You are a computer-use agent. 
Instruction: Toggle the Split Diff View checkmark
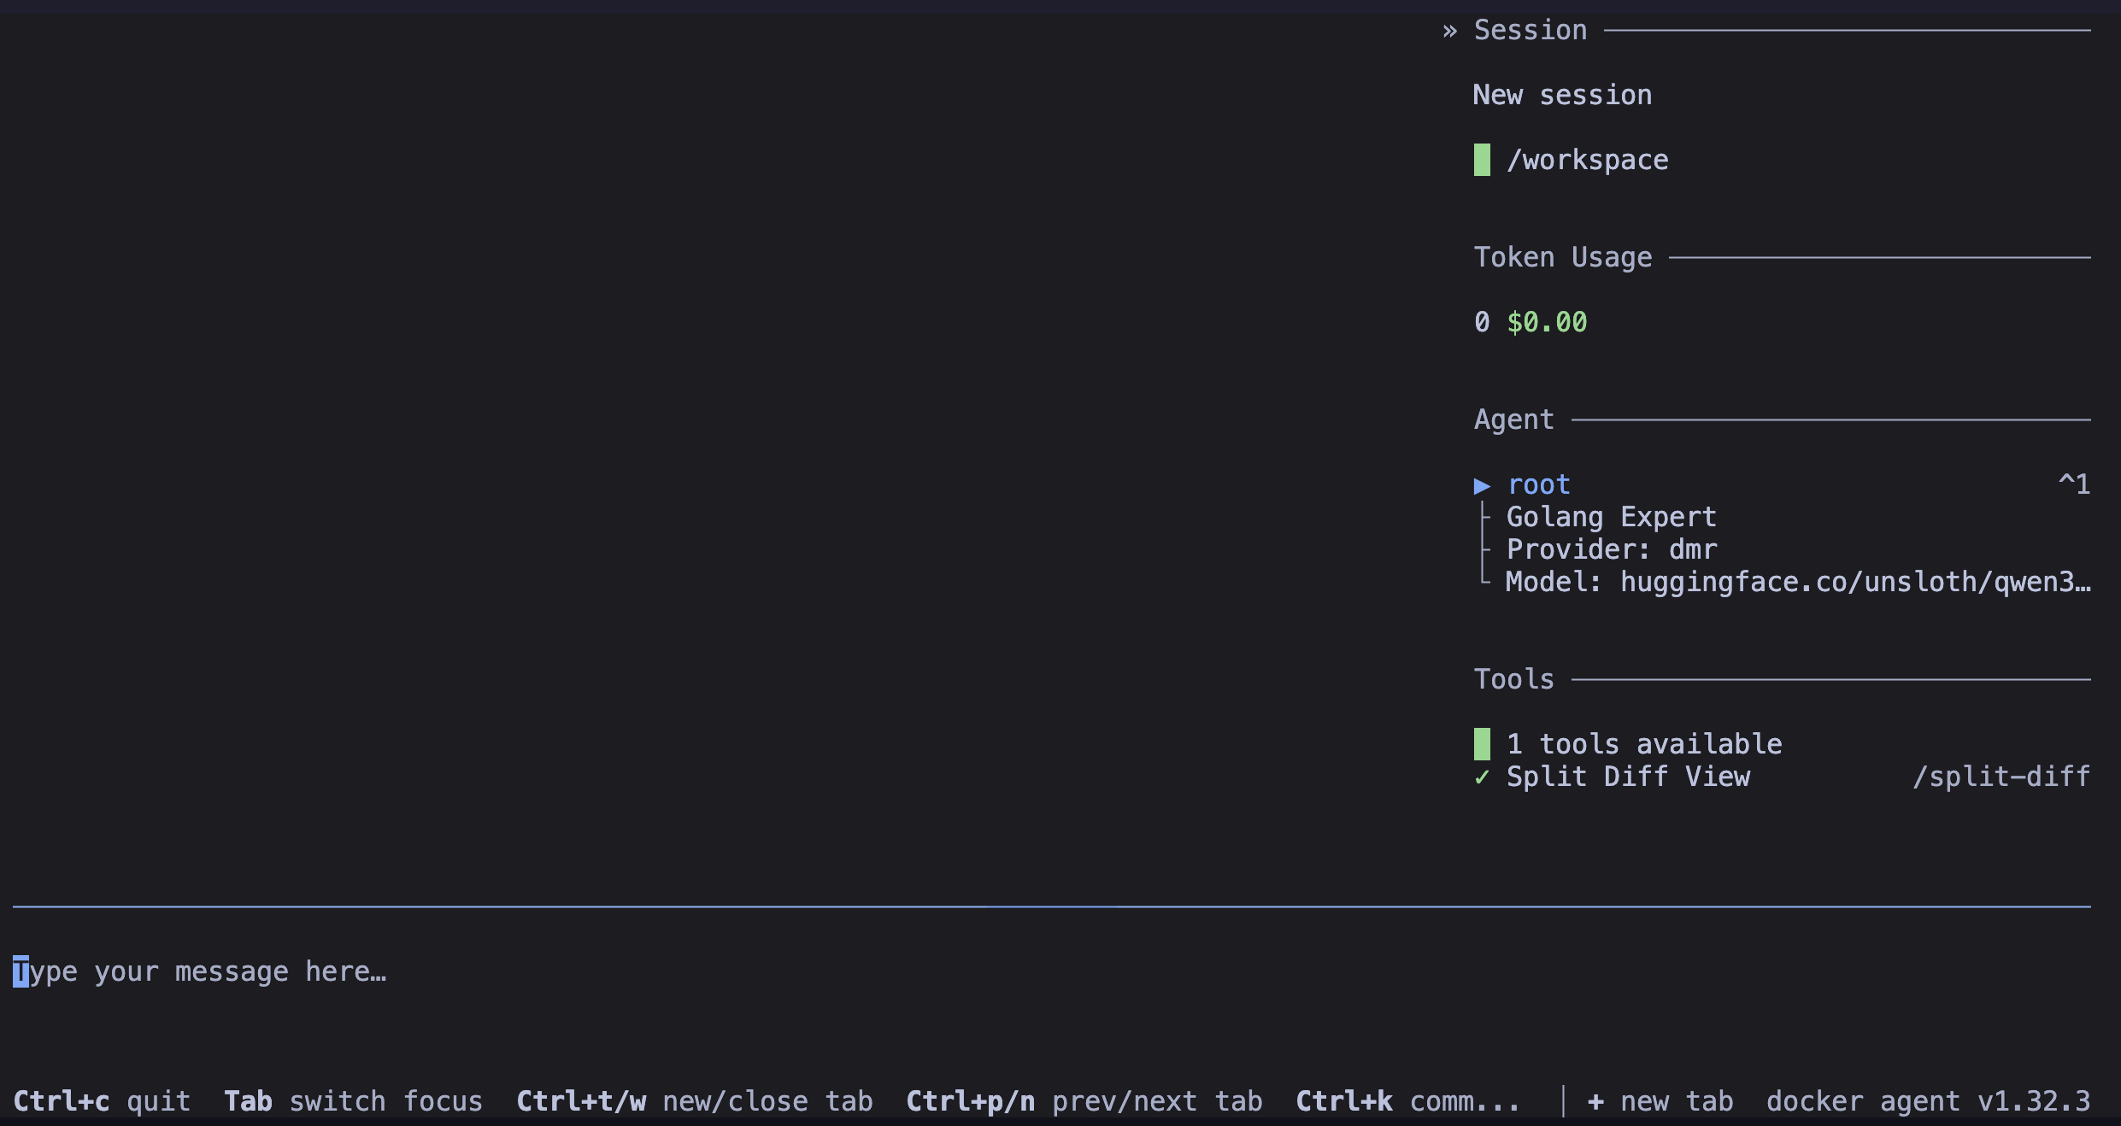coord(1482,777)
